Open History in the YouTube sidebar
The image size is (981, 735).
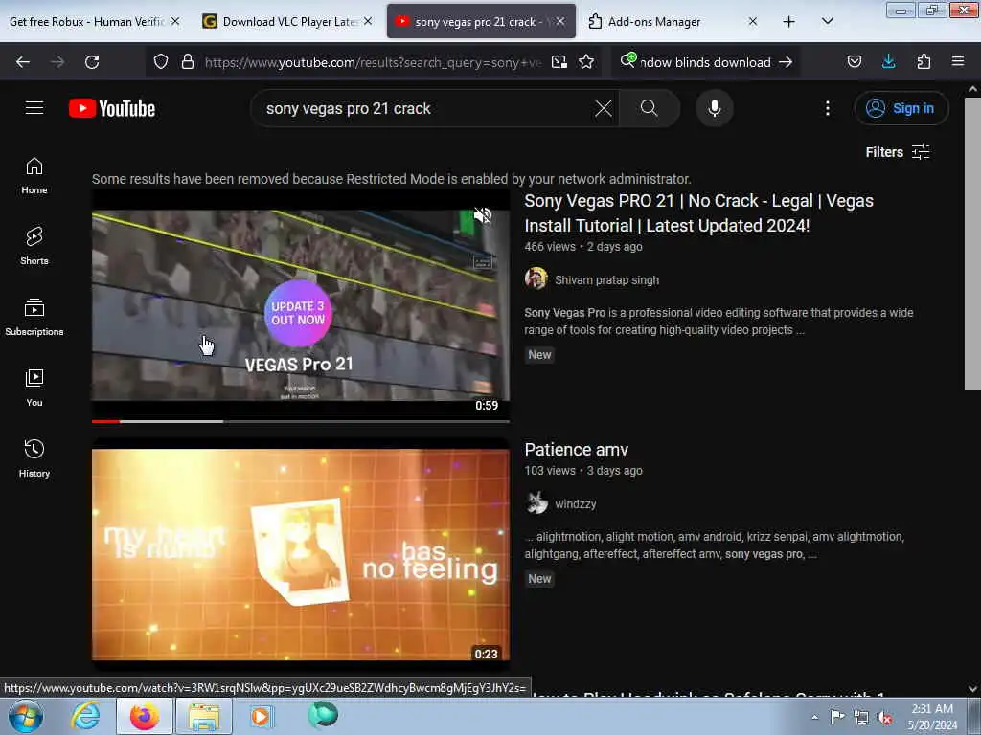click(34, 458)
